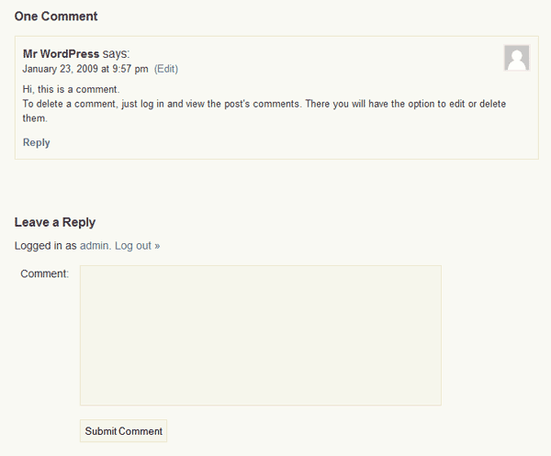Click the January 23, 2009 comment date
551x456 pixels.
[60, 69]
